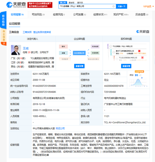Click the 天眼一下 search button
155x162 pixels.
(121, 6)
